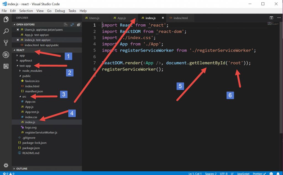Viewport: 283px width, 175px height.
Task: Open package.json from the explorer
Action: (31, 148)
